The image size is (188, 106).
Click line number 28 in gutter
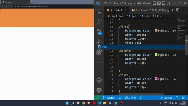(111, 67)
